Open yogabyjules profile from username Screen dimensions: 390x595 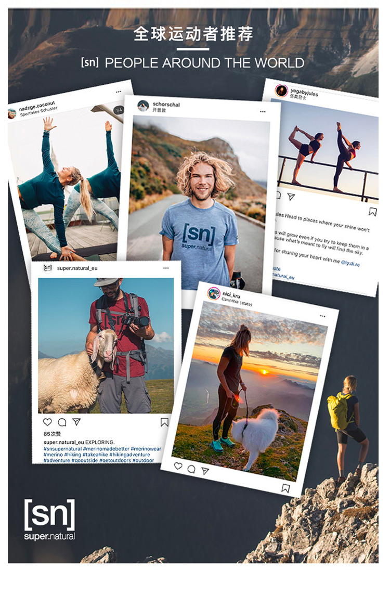tap(304, 92)
